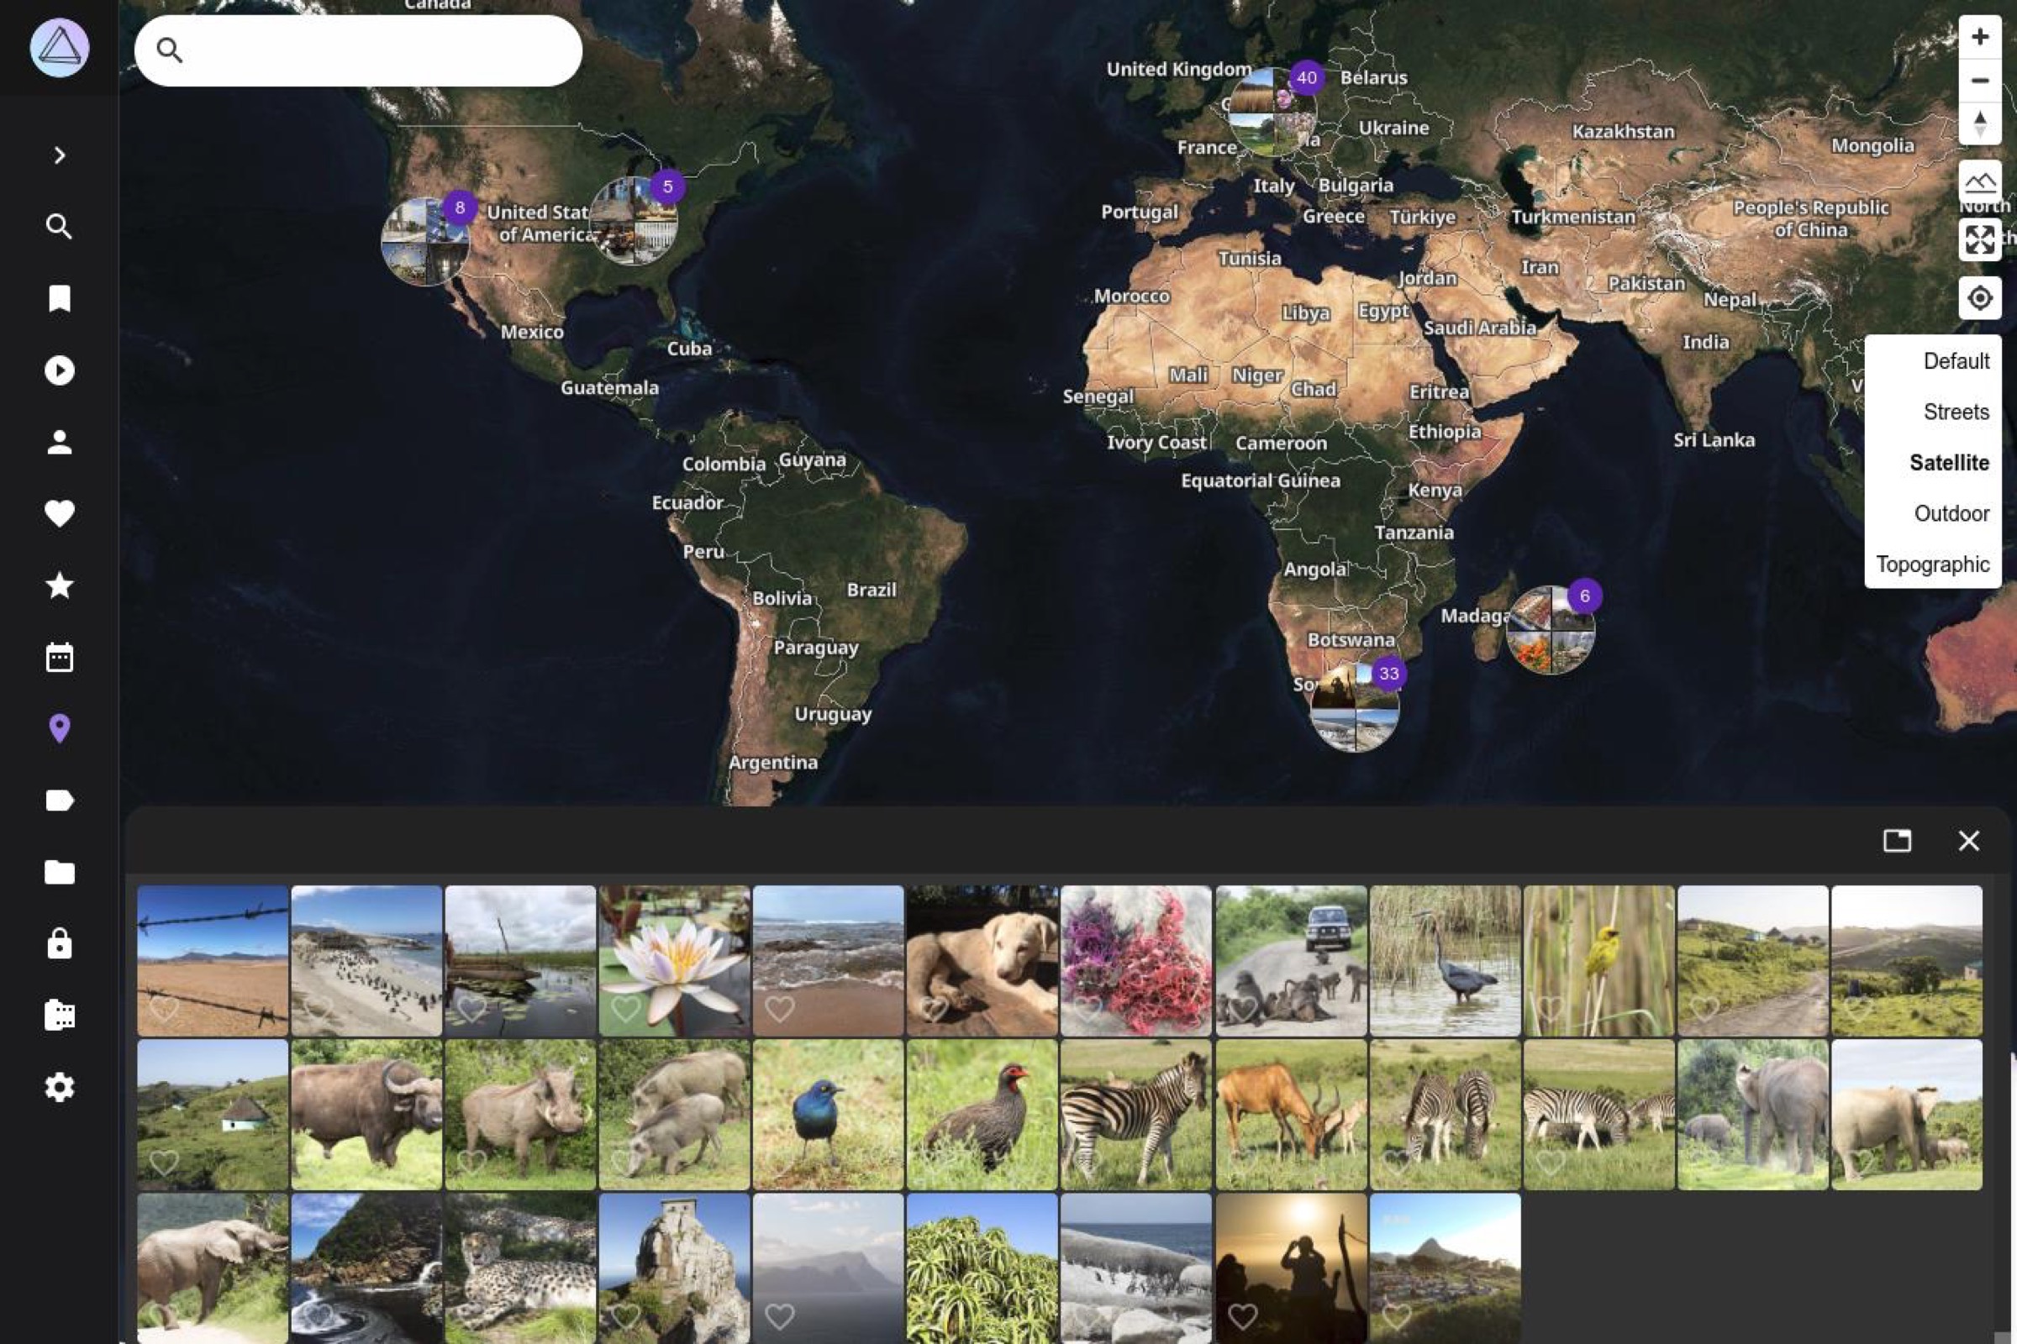
Task: Expand the sidebar navigation chevron
Action: click(59, 155)
